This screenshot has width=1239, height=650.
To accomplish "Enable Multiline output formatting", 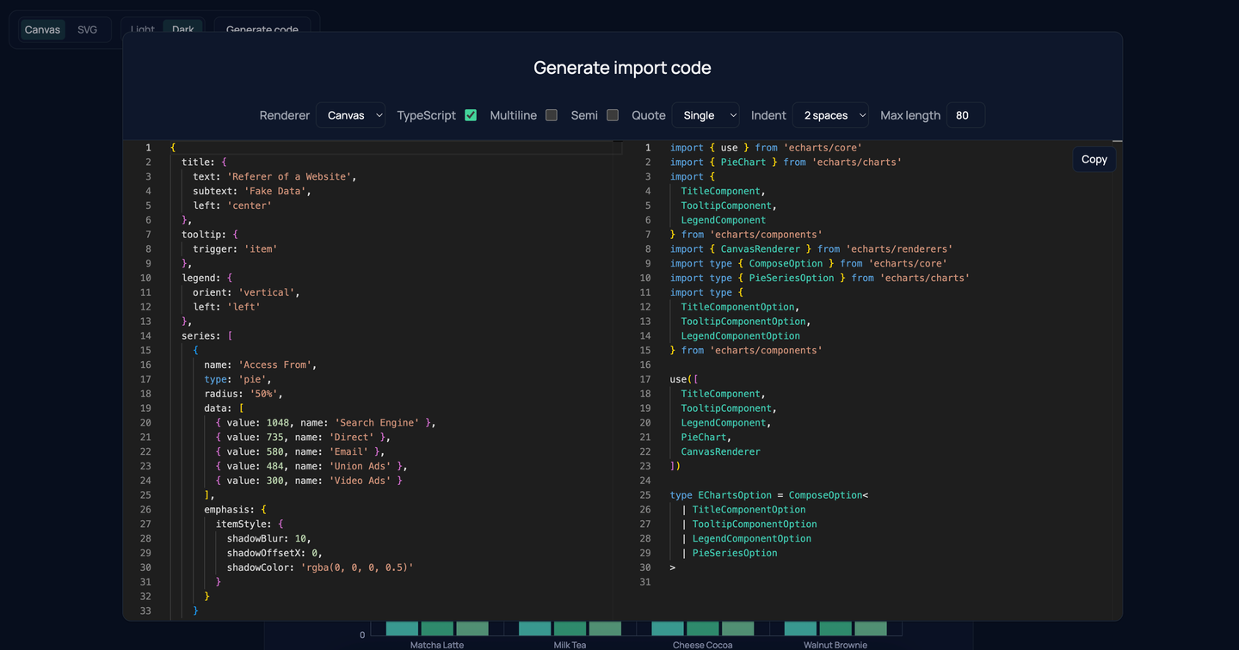I will coord(550,114).
